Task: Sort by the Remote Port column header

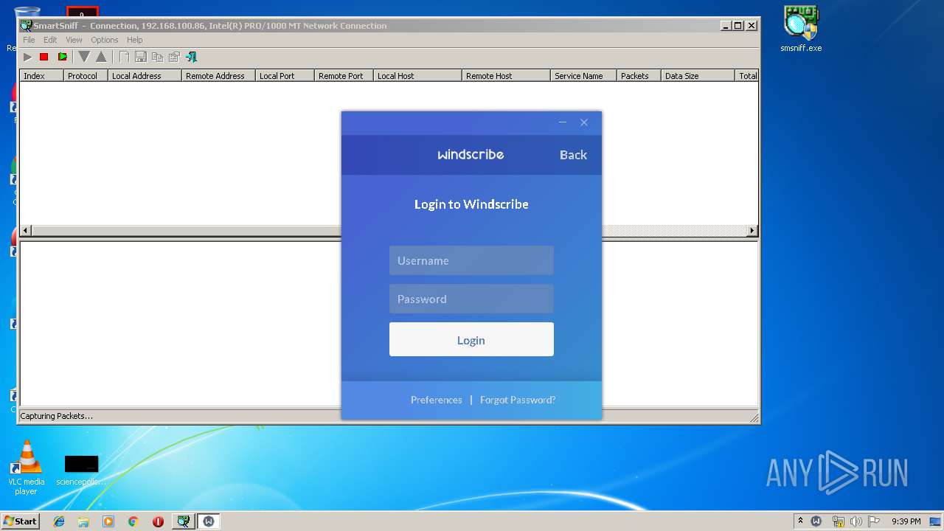Action: [344, 75]
